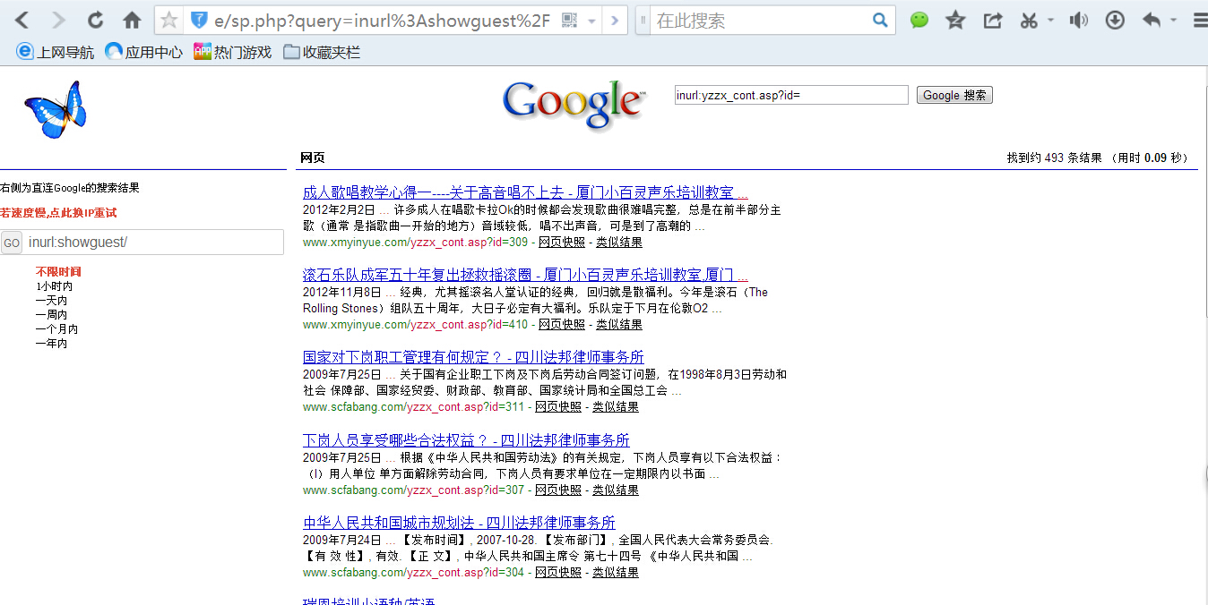1208x605 pixels.
Task: Mute sound with speaker icon
Action: coord(1079,21)
